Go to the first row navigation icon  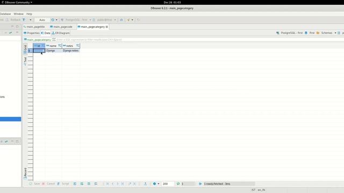(107, 183)
